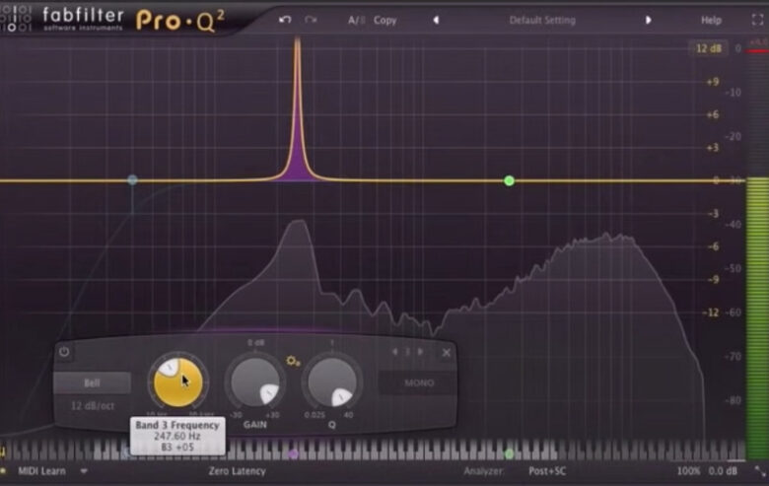
Task: Click the peak of the boosted band curve
Action: (x=297, y=41)
